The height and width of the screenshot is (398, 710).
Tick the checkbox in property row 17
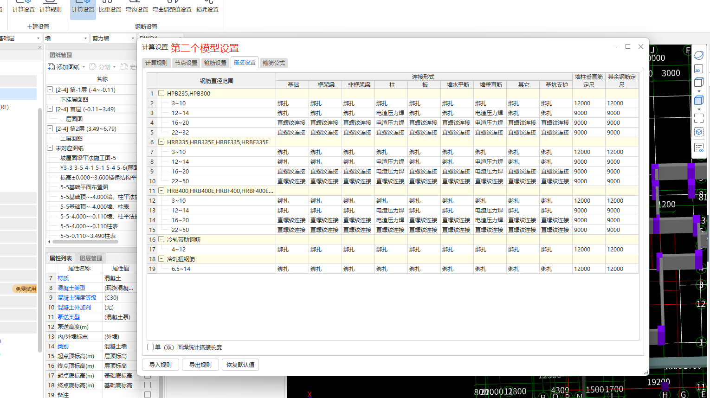click(x=148, y=375)
